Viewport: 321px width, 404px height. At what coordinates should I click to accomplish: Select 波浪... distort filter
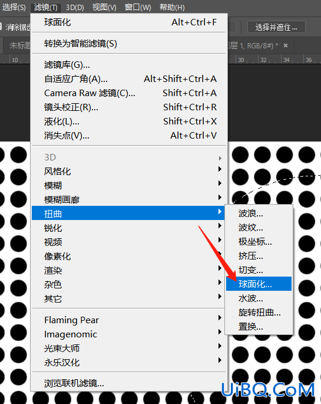coord(259,214)
